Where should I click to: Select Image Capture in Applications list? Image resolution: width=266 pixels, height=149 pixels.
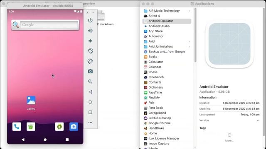point(167,144)
